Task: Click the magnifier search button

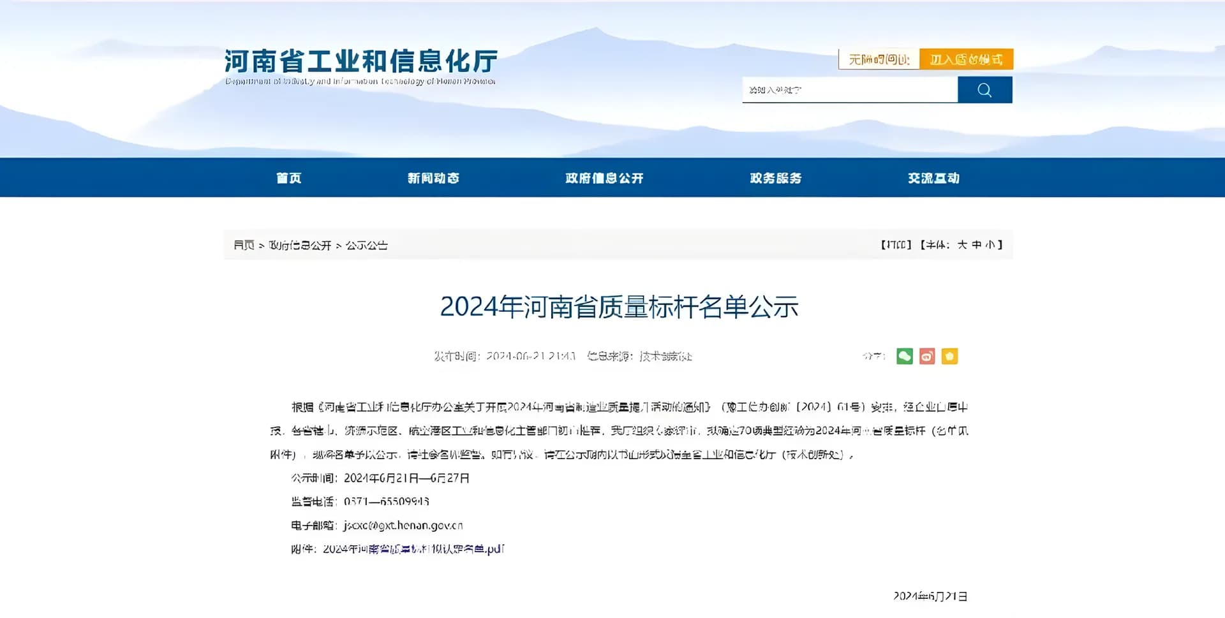Action: pyautogui.click(x=984, y=90)
